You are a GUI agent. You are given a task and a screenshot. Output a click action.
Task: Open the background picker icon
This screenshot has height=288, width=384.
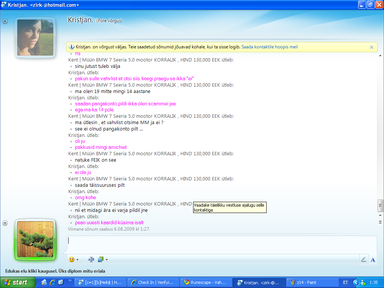point(100,259)
